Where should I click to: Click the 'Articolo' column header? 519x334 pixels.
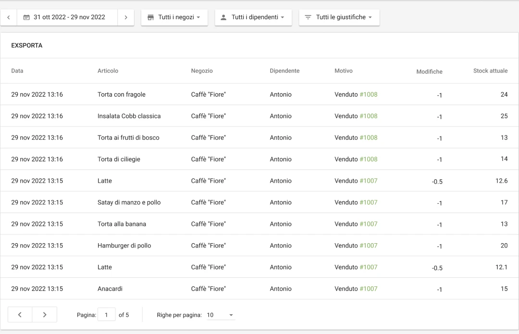click(x=108, y=71)
